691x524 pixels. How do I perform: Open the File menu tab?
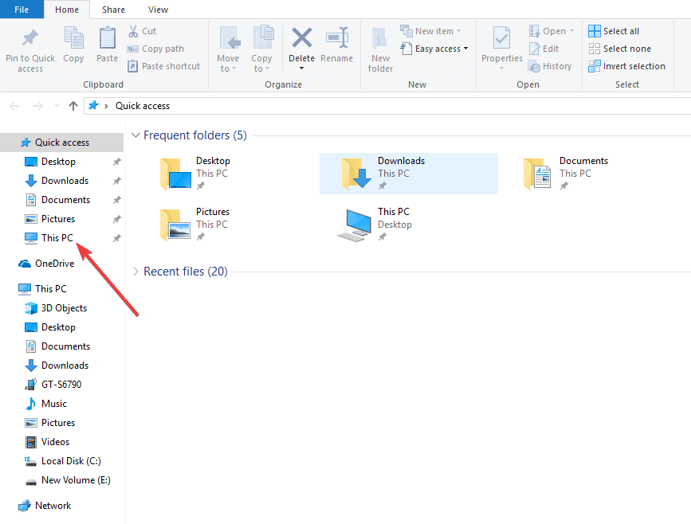(22, 10)
